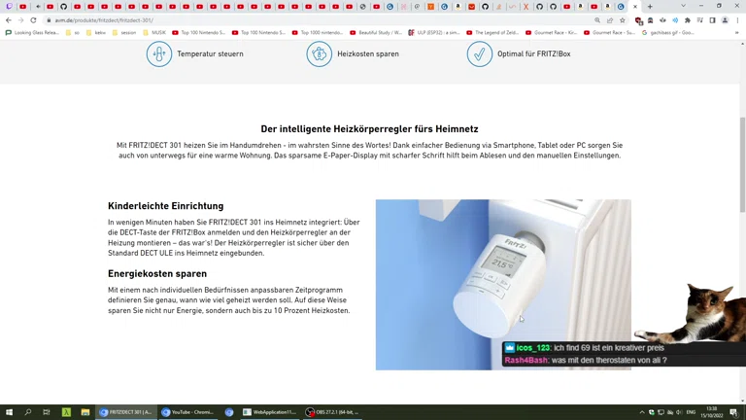Viewport: 746px width, 420px height.
Task: Click the FRITZ!DECT 301 radiator thermostat image
Action: [x=503, y=285]
